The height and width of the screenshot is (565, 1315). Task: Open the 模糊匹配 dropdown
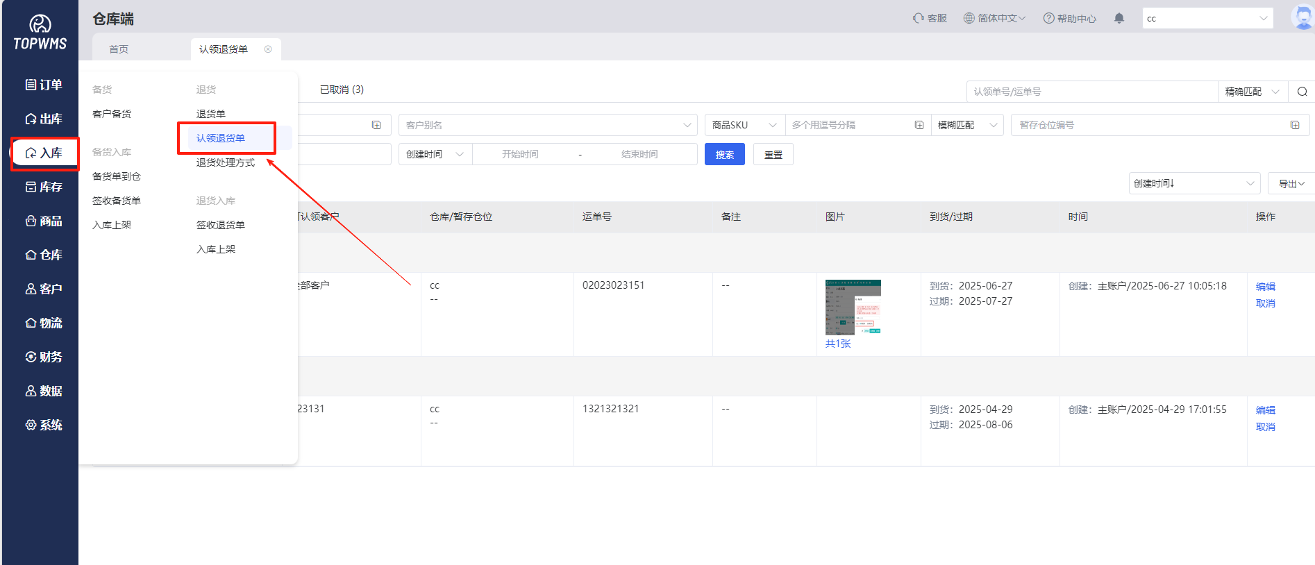[x=967, y=125]
